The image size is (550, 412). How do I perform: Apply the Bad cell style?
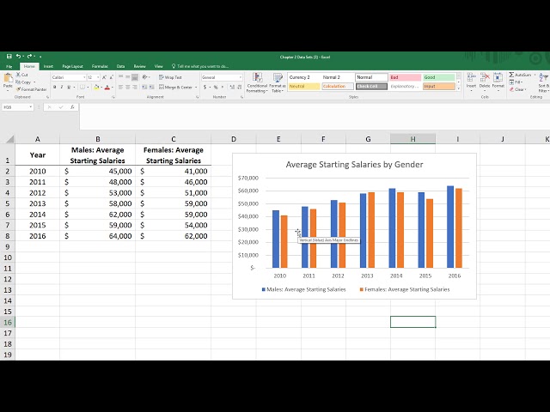pyautogui.click(x=405, y=77)
